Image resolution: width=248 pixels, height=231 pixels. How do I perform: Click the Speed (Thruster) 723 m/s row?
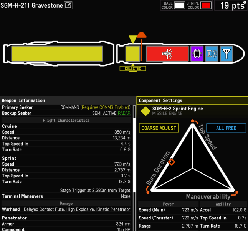coord(168,218)
